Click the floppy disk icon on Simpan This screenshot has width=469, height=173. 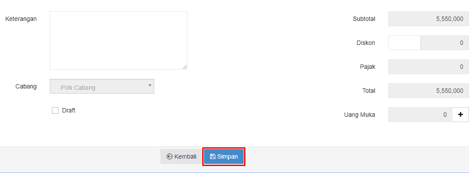213,156
